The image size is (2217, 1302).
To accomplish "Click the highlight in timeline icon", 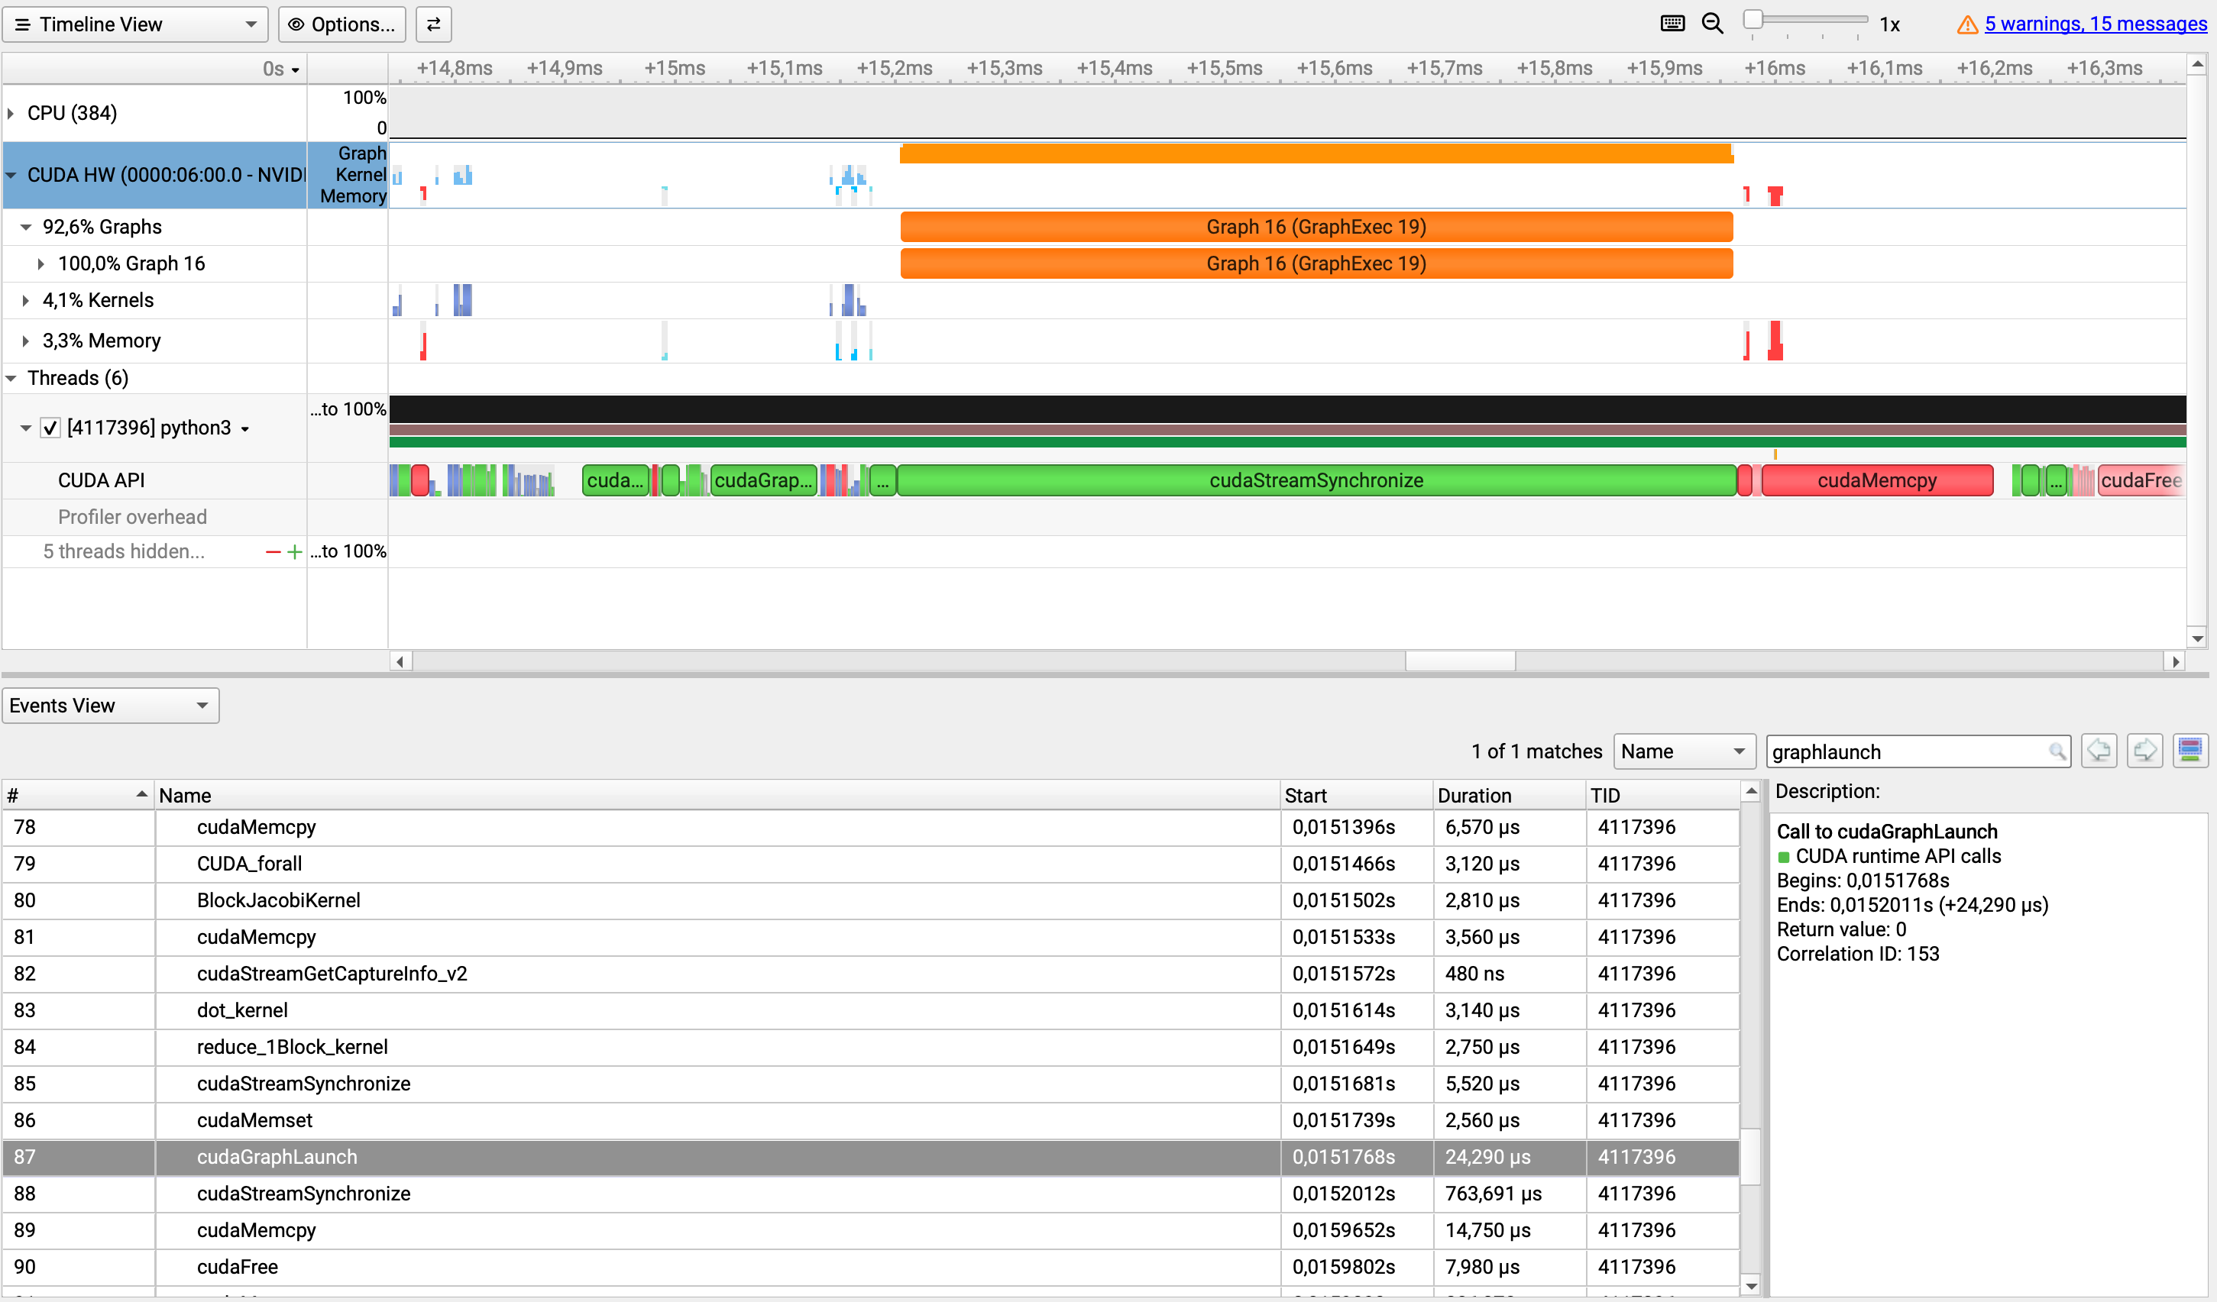I will tap(2189, 751).
